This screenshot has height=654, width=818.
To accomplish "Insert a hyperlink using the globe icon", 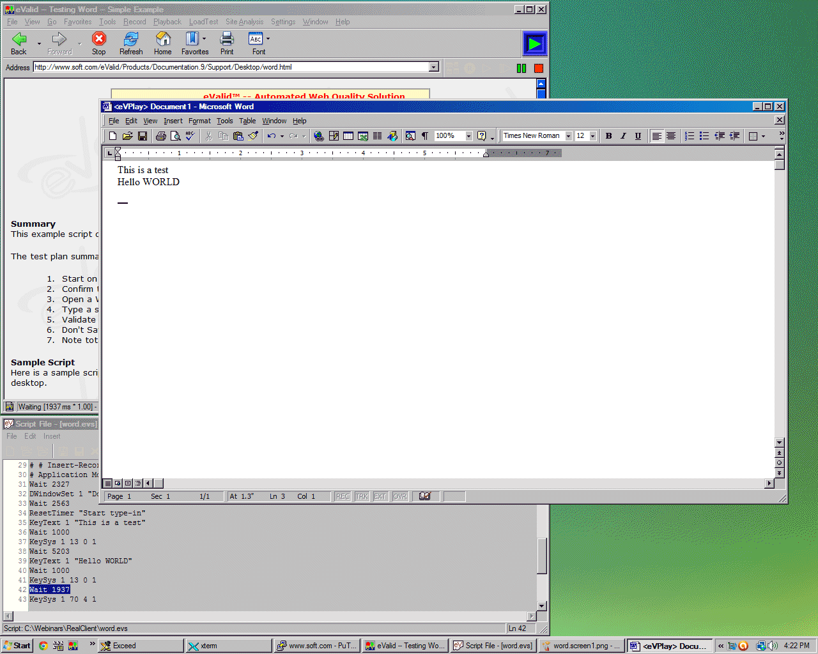I will [319, 136].
